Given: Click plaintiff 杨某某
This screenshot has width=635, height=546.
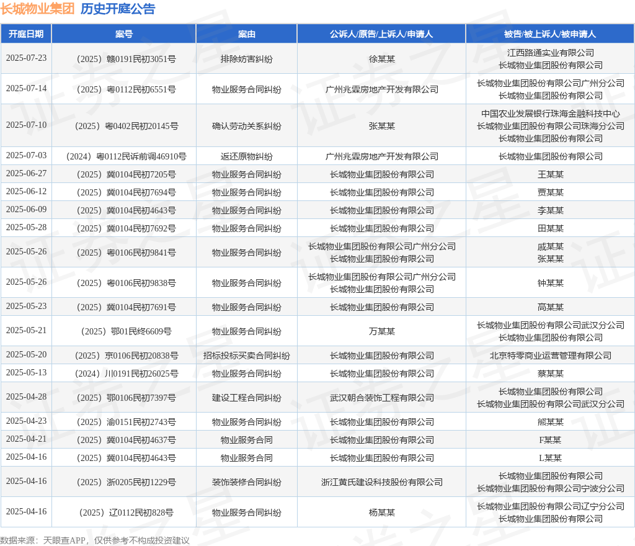Looking at the screenshot, I should coord(382,512).
